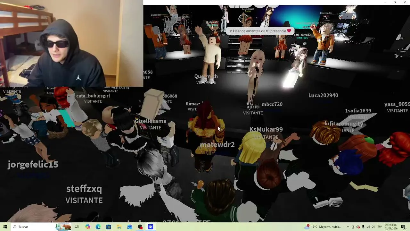
Task: Click the stage player label 'deni_sama13'
Action: 302,35
